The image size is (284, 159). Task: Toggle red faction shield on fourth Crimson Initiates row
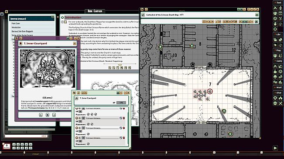click(124, 138)
